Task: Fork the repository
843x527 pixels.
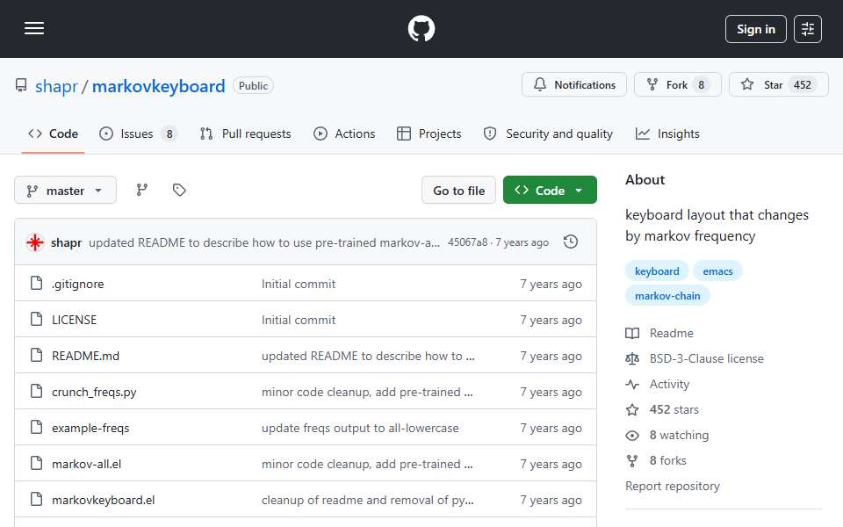Action: [x=677, y=85]
